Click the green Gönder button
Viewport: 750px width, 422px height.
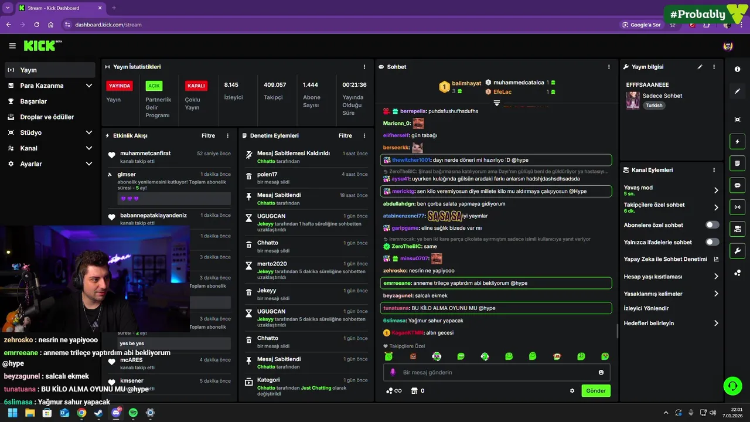click(x=596, y=391)
